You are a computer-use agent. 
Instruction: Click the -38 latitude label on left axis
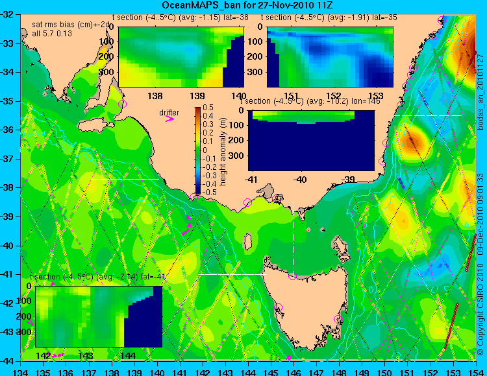click(x=7, y=188)
